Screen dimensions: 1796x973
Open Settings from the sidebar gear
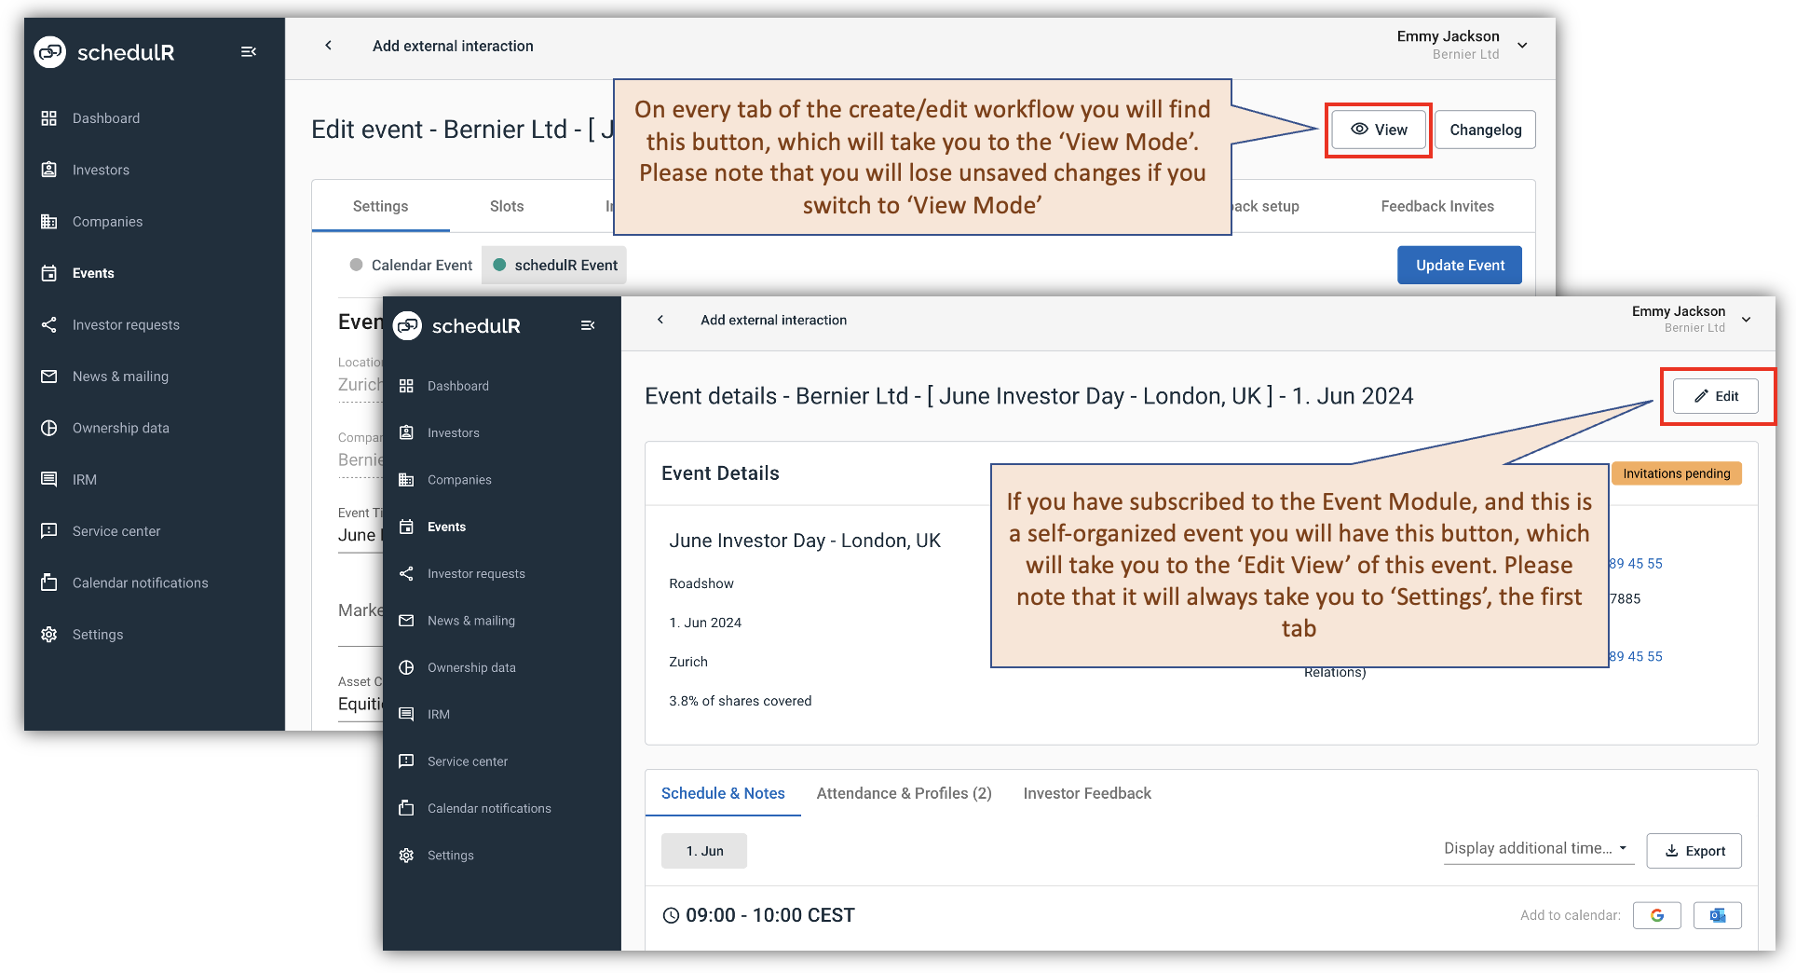[450, 855]
